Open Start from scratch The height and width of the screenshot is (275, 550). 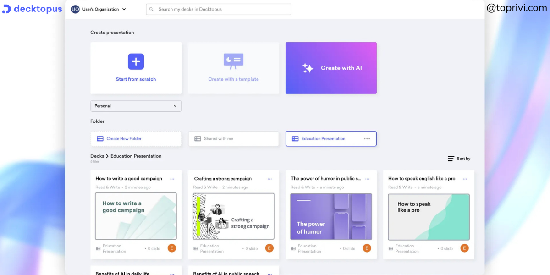(136, 68)
